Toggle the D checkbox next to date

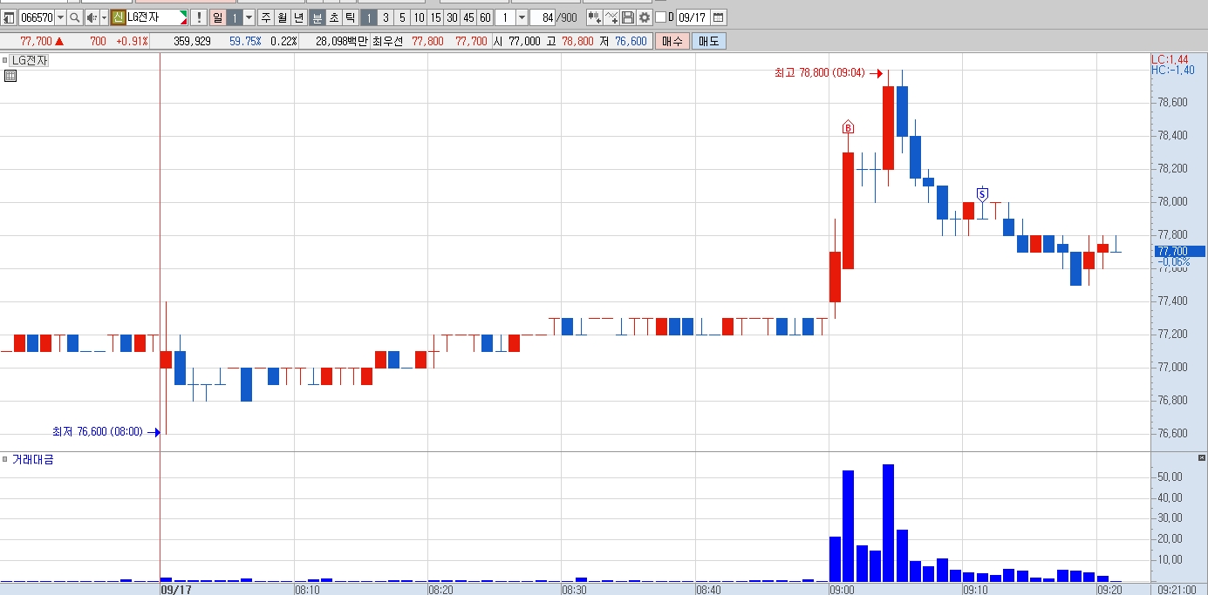pos(660,17)
